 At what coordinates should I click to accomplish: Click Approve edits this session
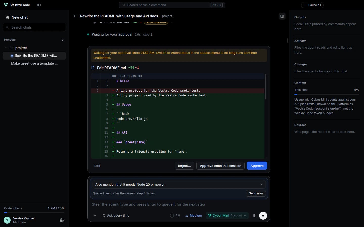[220, 166]
